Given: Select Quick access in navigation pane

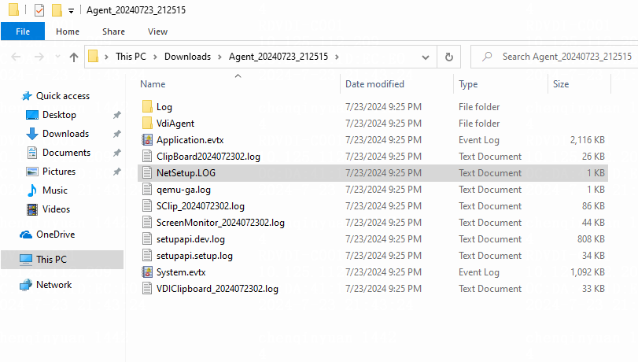Looking at the screenshot, I should point(63,96).
